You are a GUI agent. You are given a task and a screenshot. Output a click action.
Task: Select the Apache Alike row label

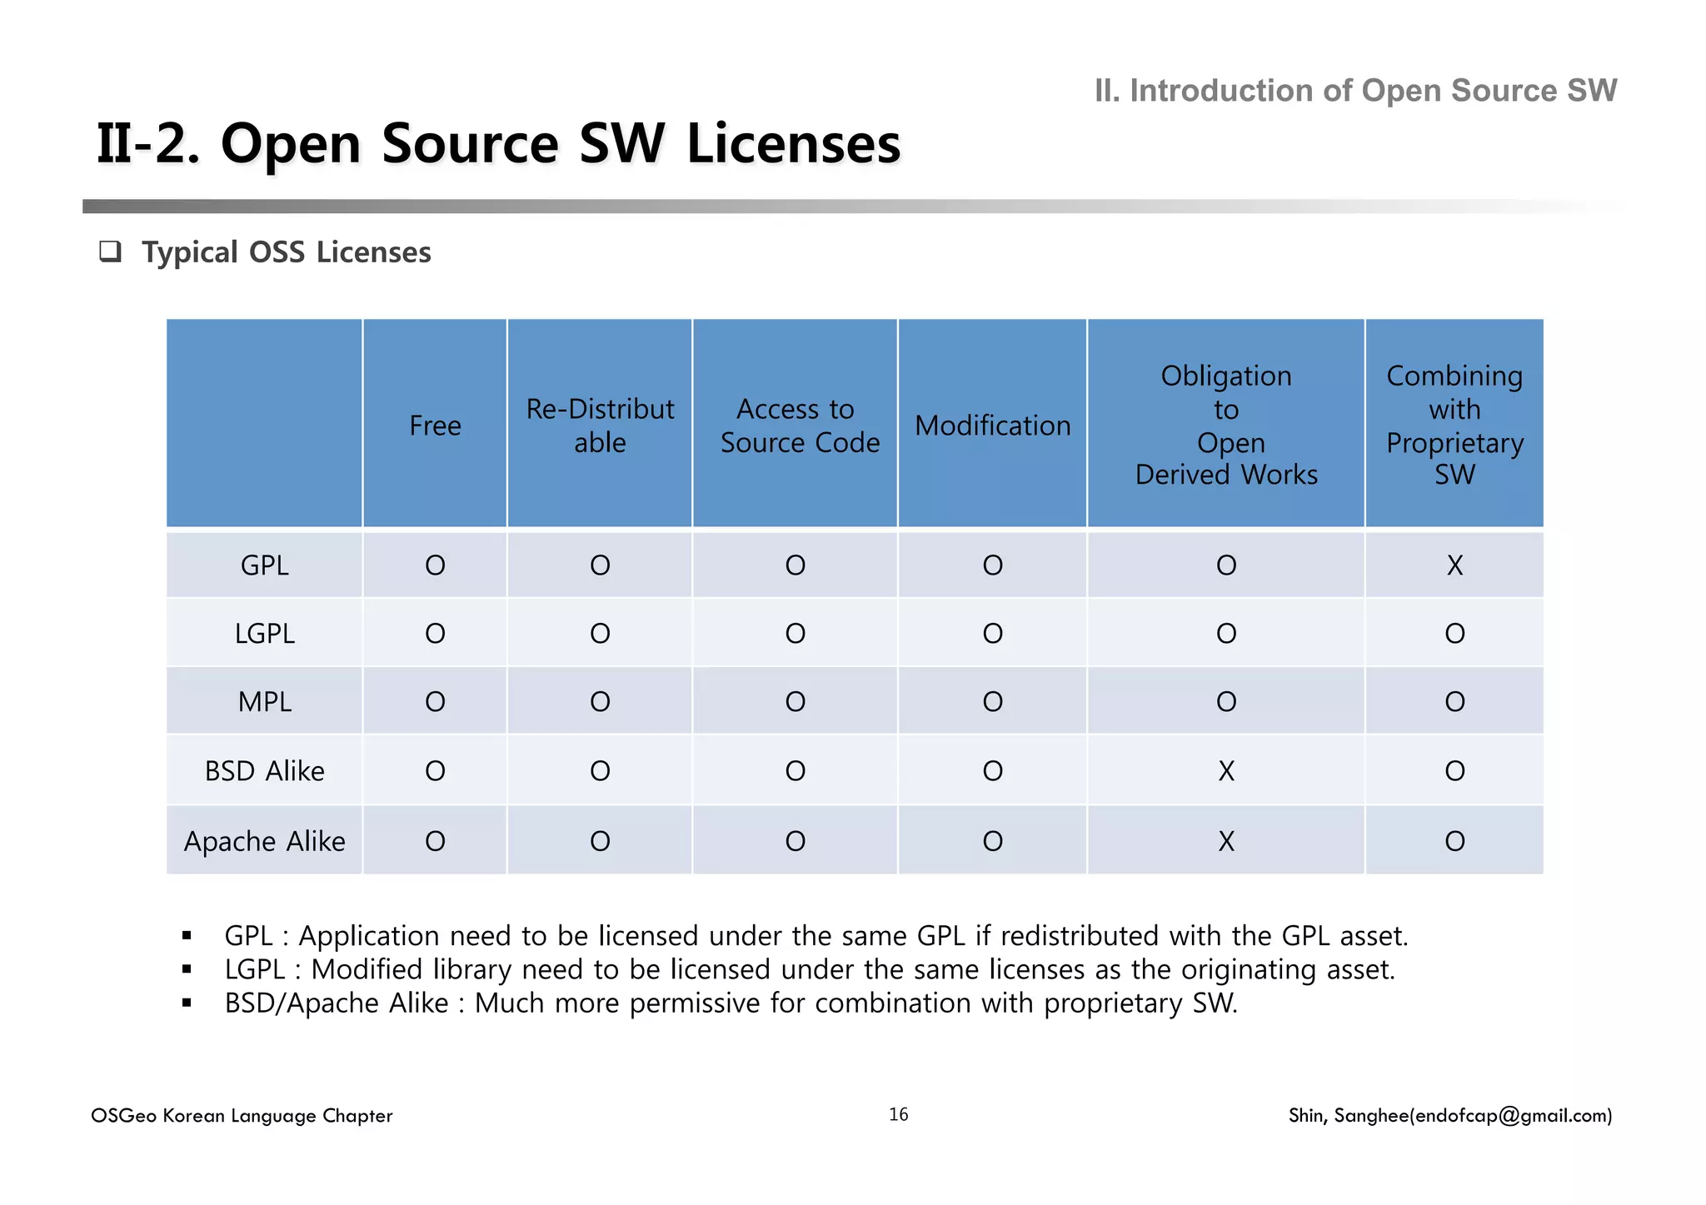click(265, 841)
